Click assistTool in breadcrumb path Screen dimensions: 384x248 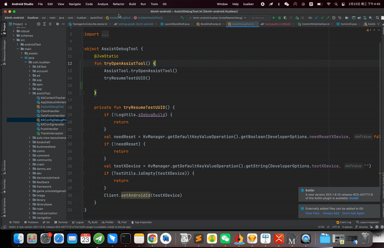(96, 18)
